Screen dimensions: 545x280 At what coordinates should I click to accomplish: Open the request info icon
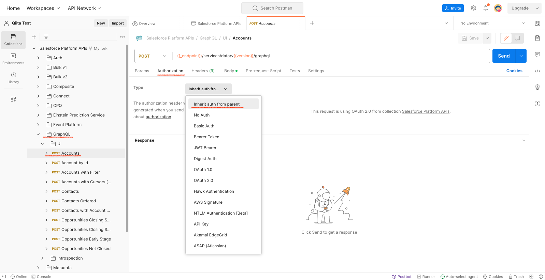(537, 104)
